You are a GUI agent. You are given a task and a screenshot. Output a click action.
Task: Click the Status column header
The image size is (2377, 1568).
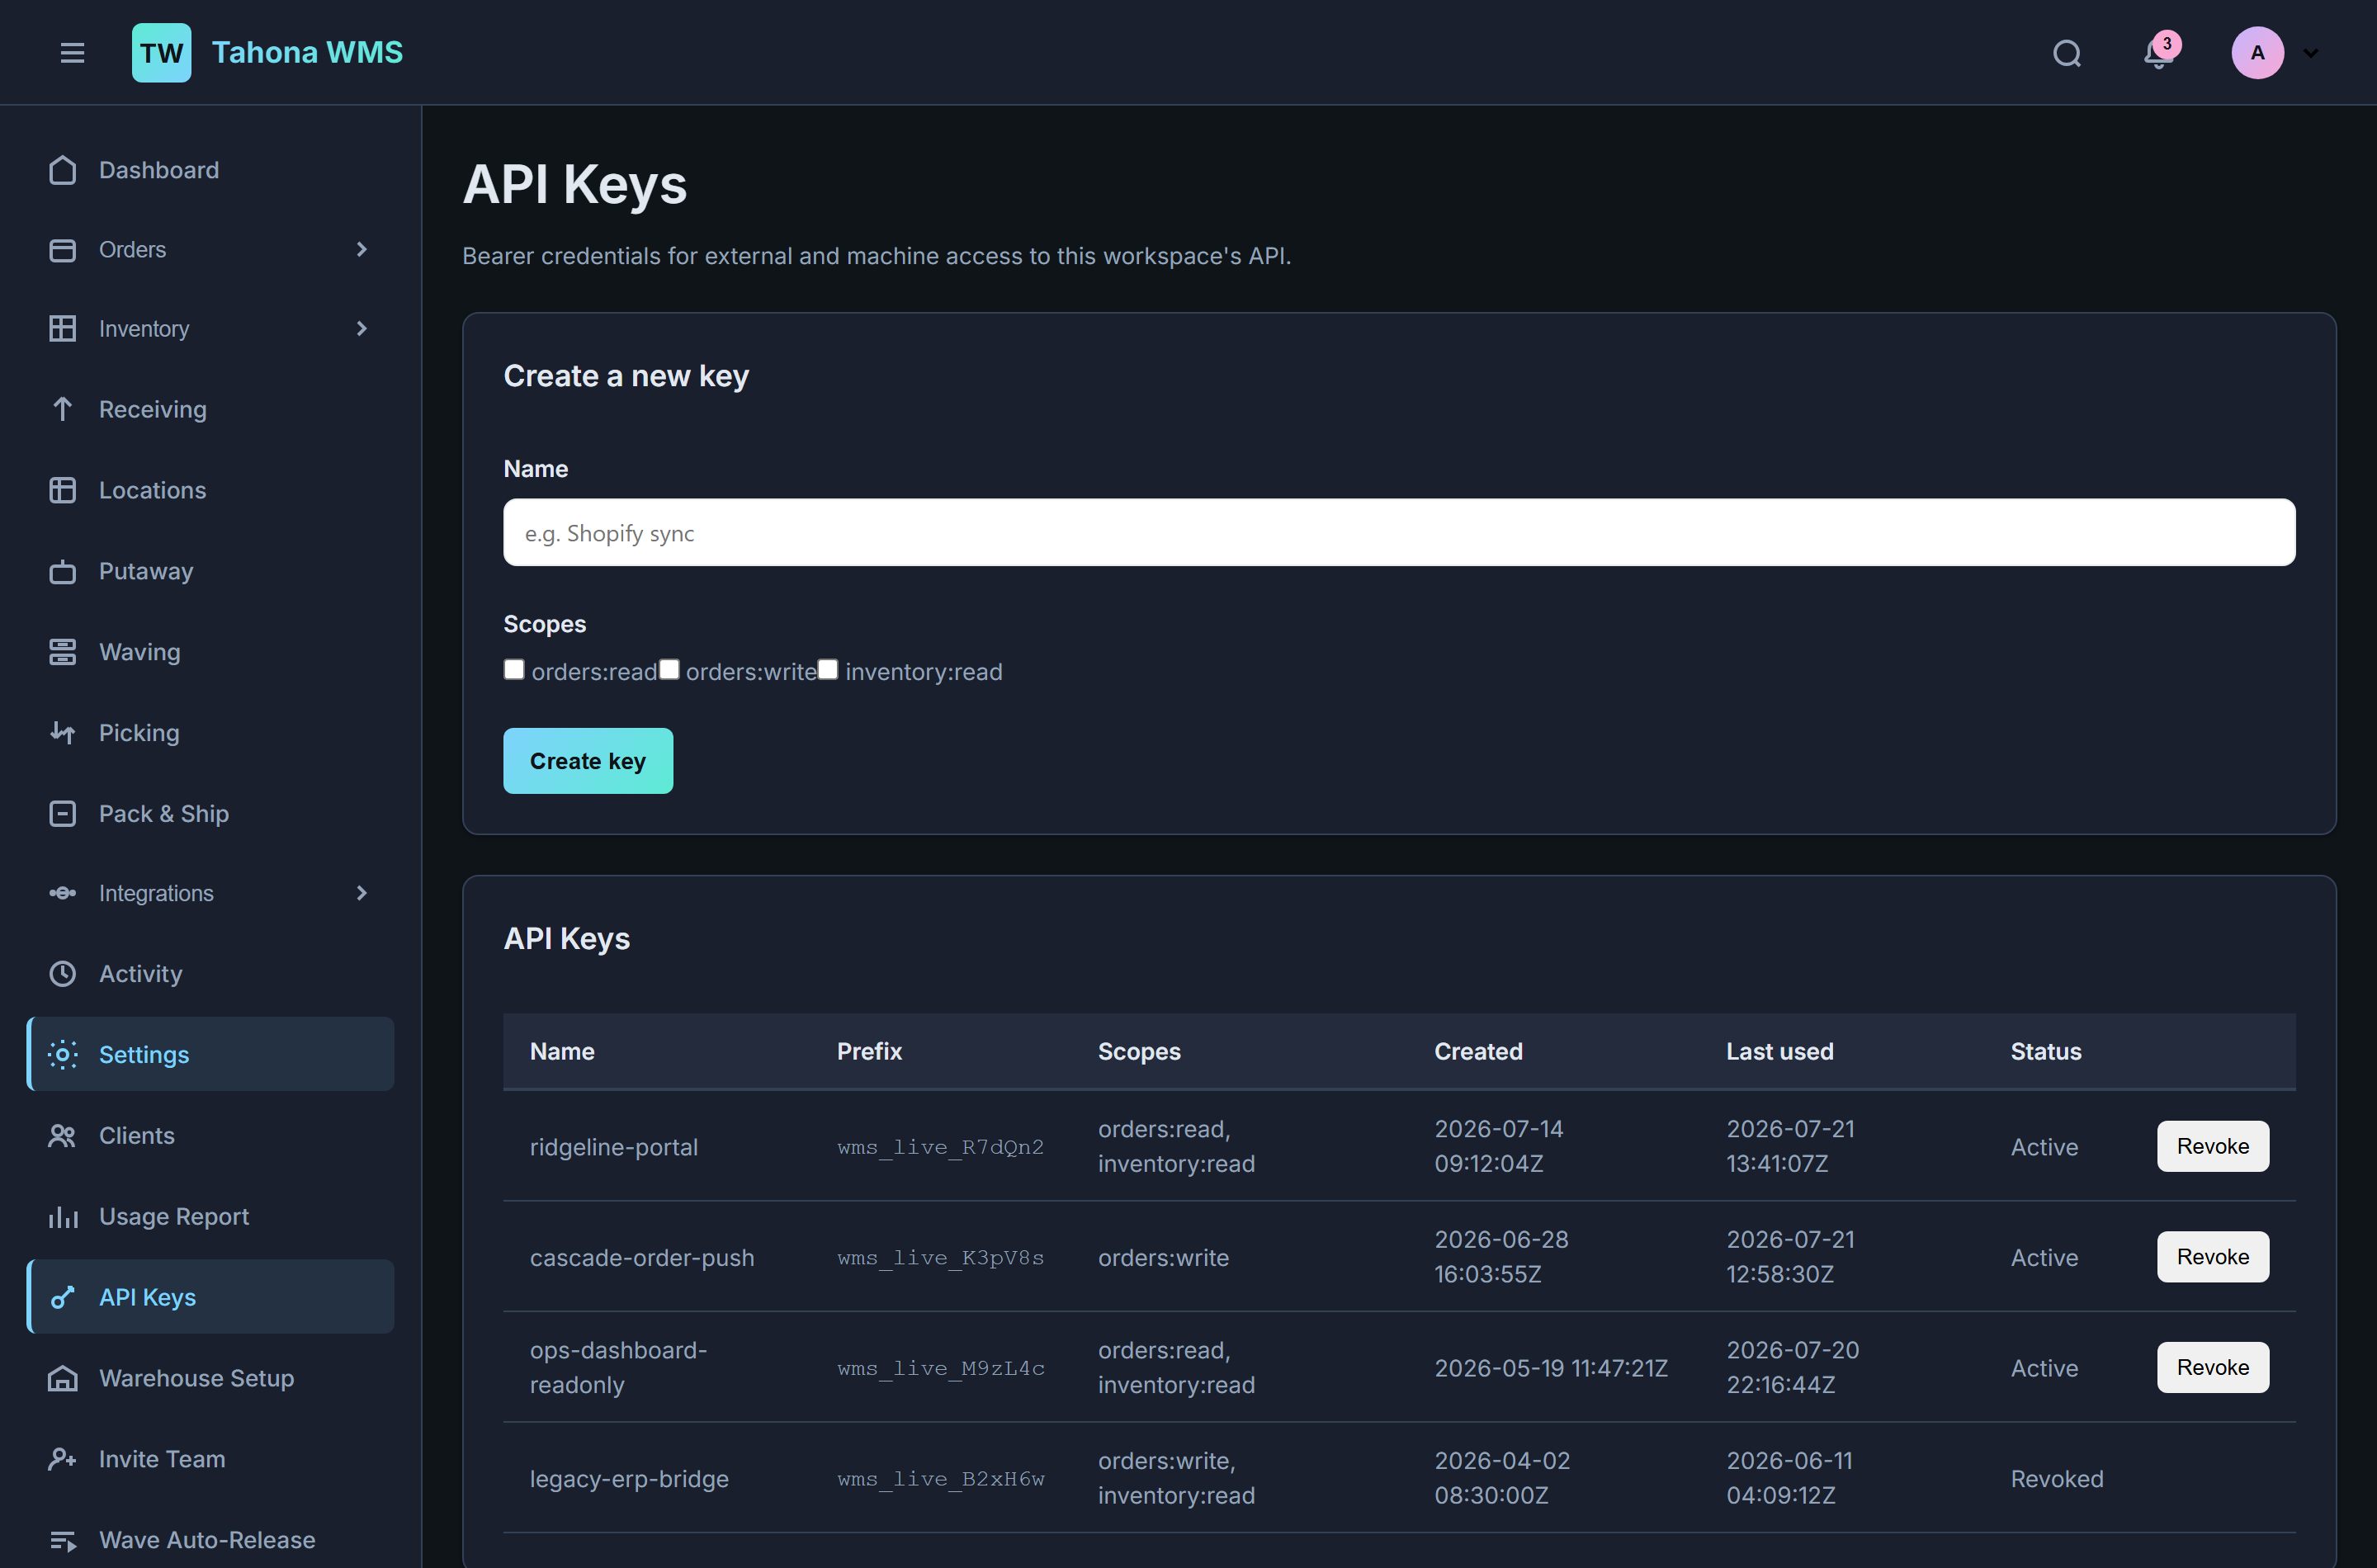[x=2046, y=1051]
